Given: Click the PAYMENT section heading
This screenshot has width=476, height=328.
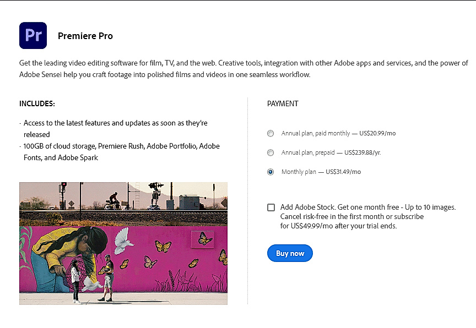Looking at the screenshot, I should pyautogui.click(x=283, y=103).
